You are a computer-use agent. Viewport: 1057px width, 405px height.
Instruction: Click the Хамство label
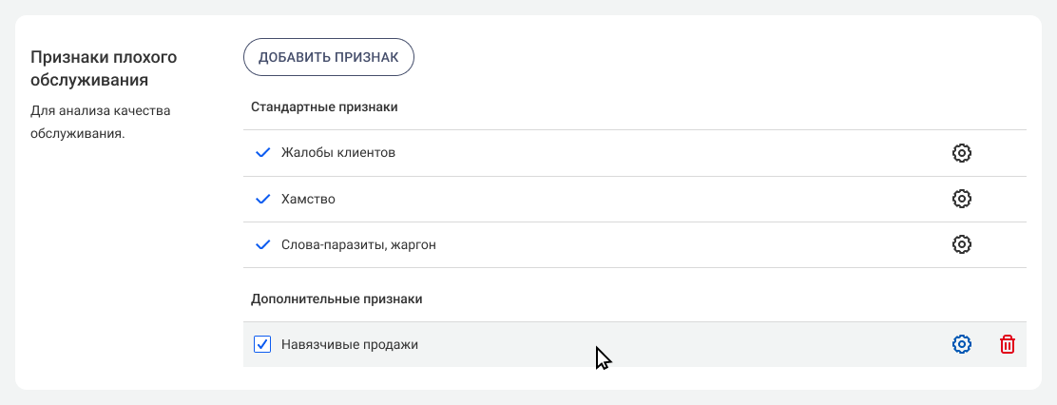308,200
